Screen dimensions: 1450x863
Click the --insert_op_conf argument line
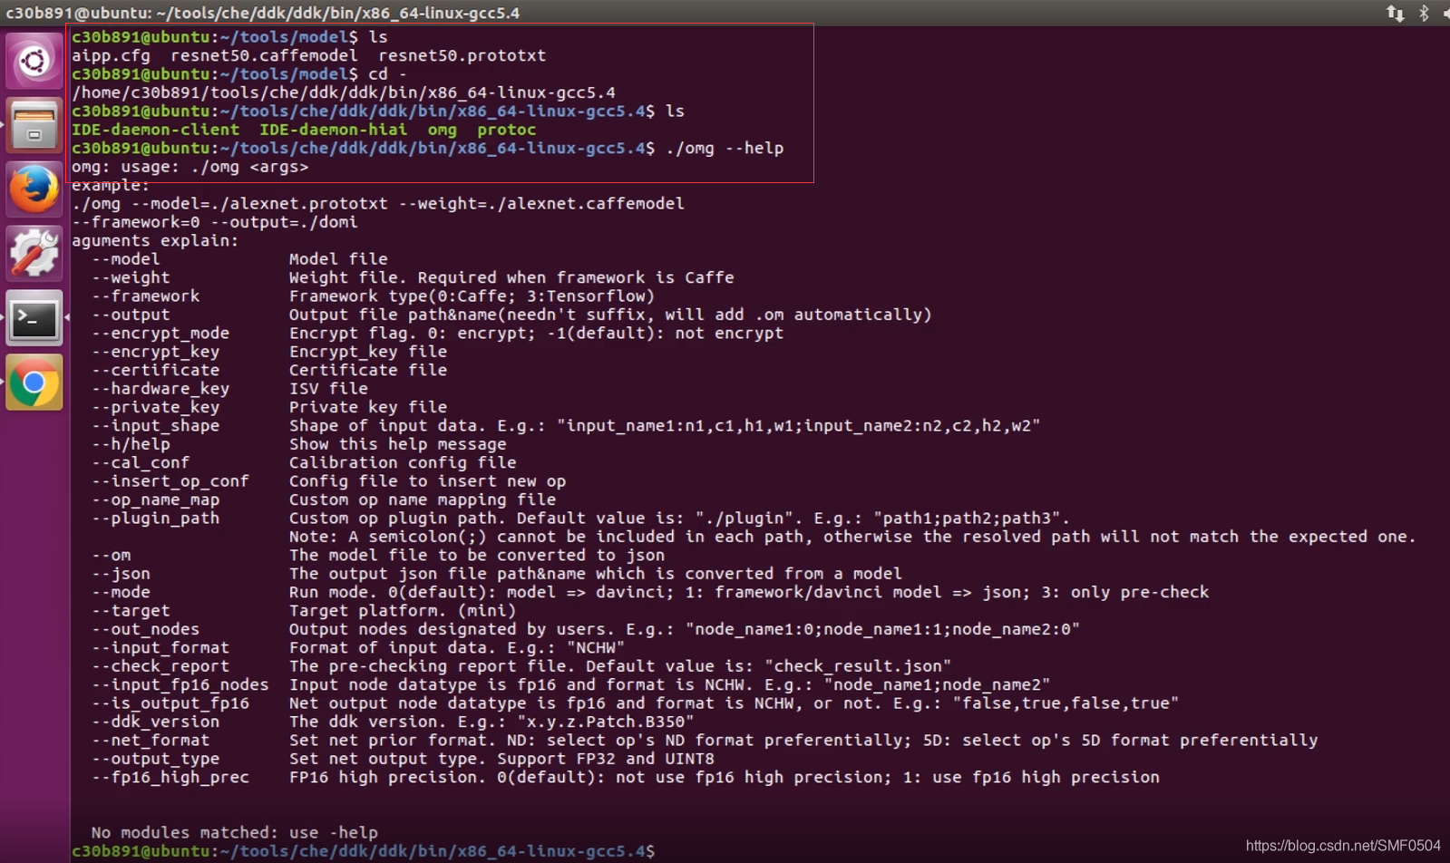pyautogui.click(x=328, y=481)
